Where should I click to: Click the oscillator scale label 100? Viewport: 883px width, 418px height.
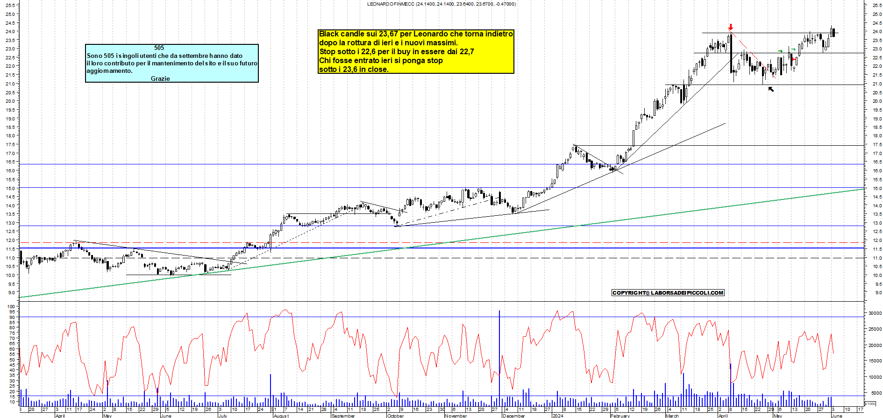11,307
